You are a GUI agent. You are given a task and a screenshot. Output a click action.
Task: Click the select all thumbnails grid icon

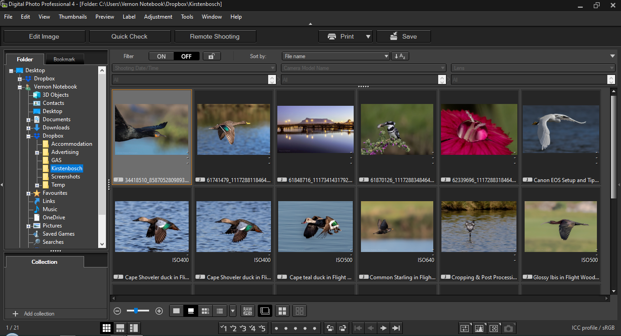click(282, 311)
